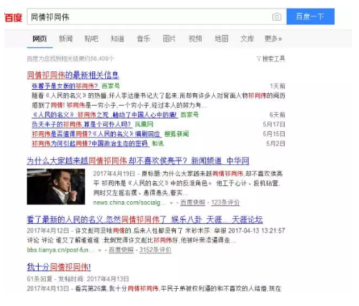The height and width of the screenshot is (306, 359).
Task: Click the 百度一下 search button
Action: [310, 16]
